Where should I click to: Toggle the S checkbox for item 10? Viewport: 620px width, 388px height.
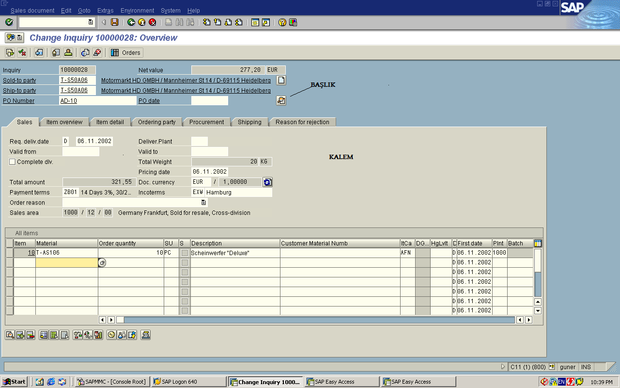(x=185, y=253)
